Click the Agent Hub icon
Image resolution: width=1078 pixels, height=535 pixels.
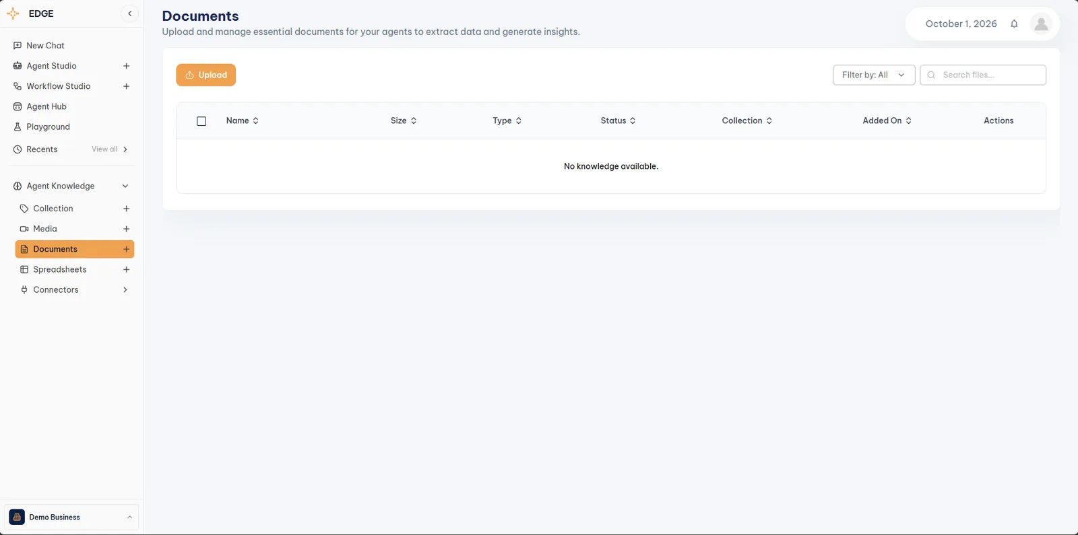point(18,106)
